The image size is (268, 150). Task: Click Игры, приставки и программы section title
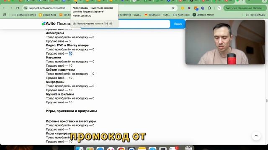72,111
